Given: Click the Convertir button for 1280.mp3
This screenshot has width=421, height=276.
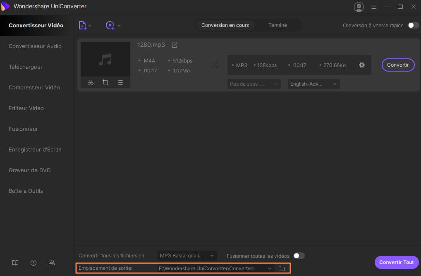Looking at the screenshot, I should point(397,65).
